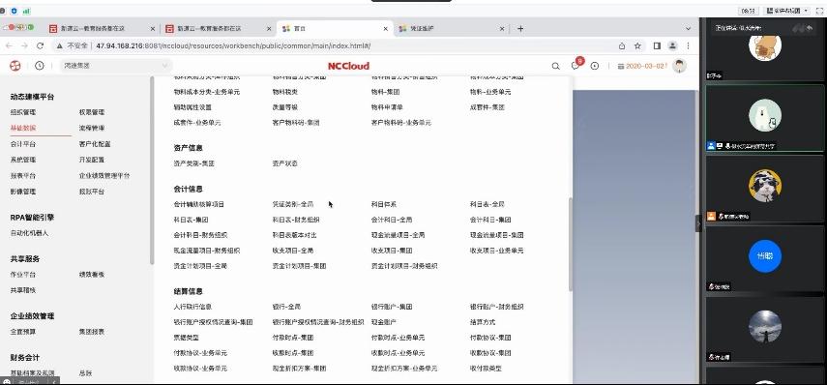The height and width of the screenshot is (385, 827).
Task: Click the circular icon left of the date
Action: tap(595, 66)
